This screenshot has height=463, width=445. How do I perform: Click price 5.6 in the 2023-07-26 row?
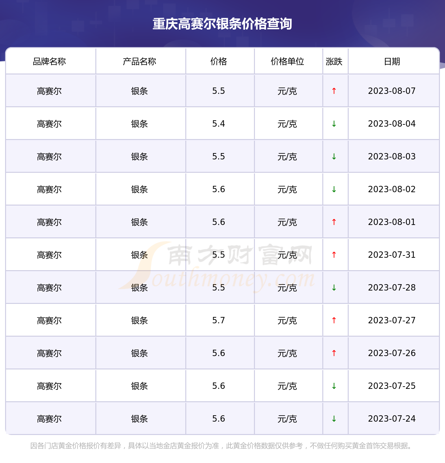(x=219, y=353)
